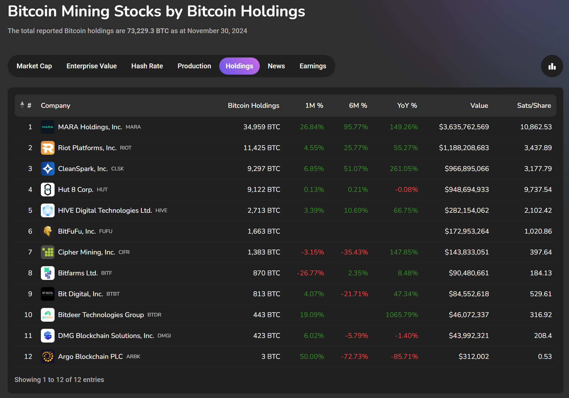This screenshot has height=398, width=569.
Task: Click the CleanSpark blue star logo
Action: (x=48, y=169)
